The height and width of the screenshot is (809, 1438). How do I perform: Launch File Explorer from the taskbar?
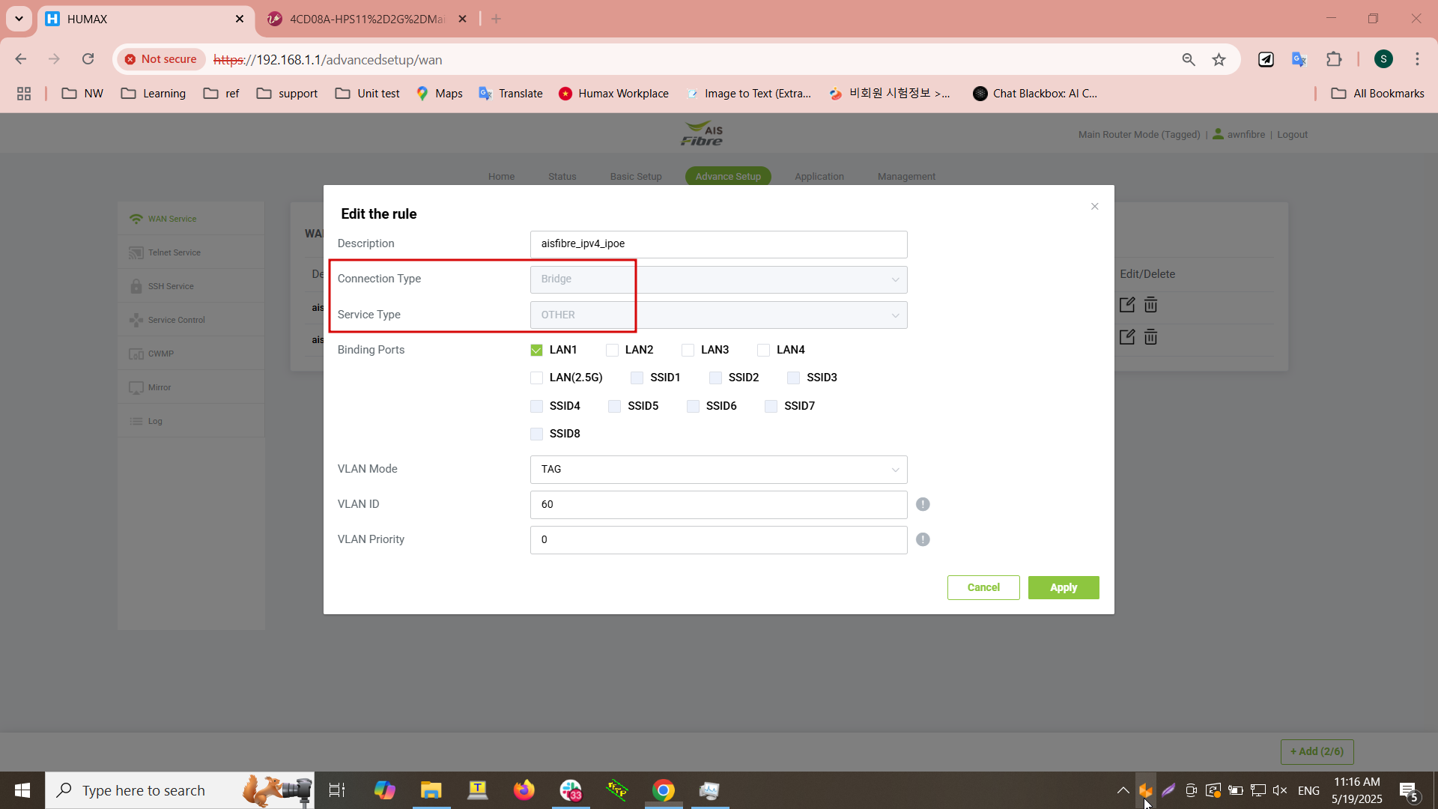point(431,790)
